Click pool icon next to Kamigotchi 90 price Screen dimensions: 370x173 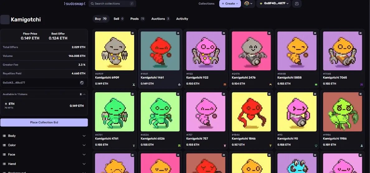(x=316, y=146)
